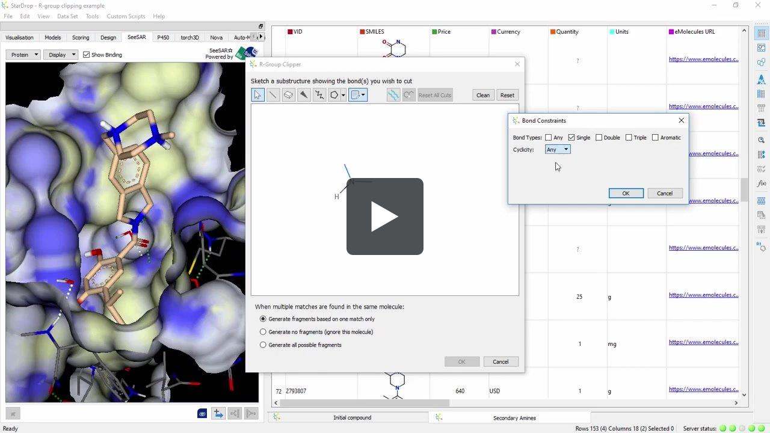This screenshot has height=433, width=770.
Task: Open the Tools menu
Action: (92, 16)
